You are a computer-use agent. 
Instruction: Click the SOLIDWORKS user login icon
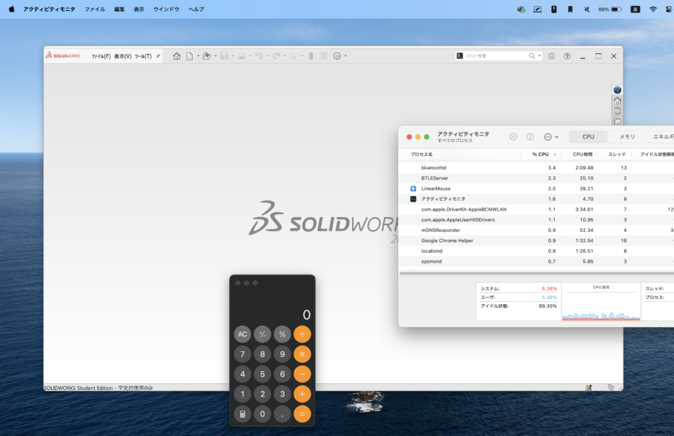point(552,56)
